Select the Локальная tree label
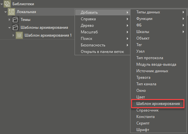Screen dimensions: 188x134 pyautogui.click(x=26, y=12)
